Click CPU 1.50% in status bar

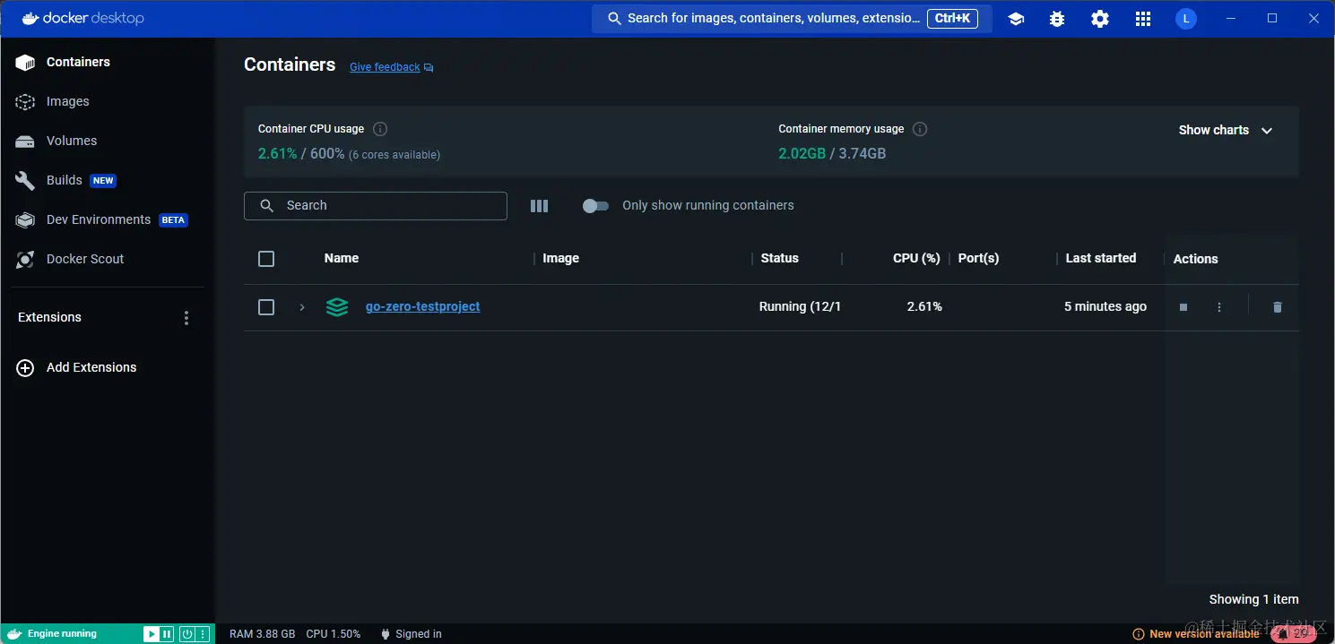pyautogui.click(x=334, y=634)
